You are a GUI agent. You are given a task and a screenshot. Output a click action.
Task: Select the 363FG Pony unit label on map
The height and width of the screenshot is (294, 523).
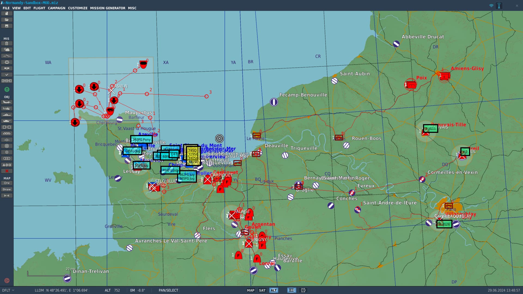click(141, 140)
